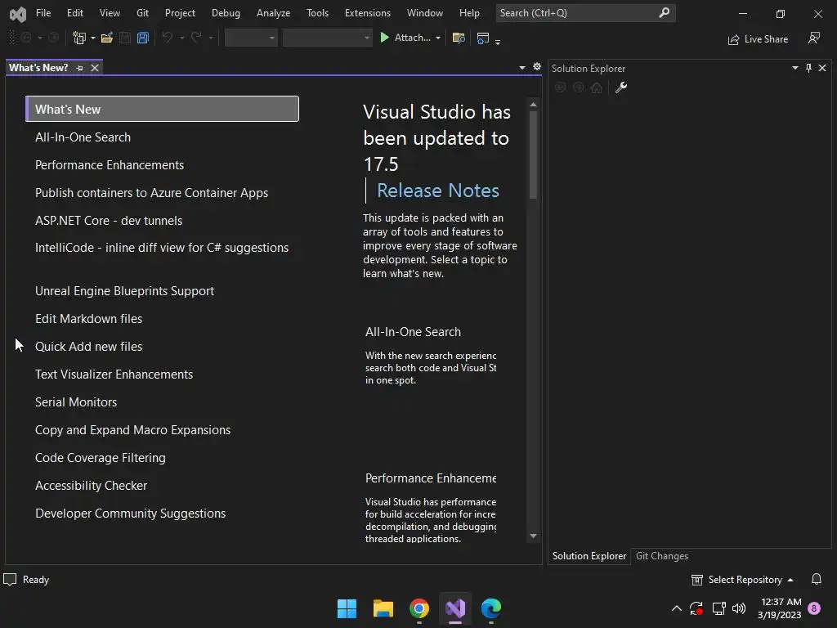Close the Solution Explorer panel
This screenshot has width=837, height=628.
[x=822, y=68]
